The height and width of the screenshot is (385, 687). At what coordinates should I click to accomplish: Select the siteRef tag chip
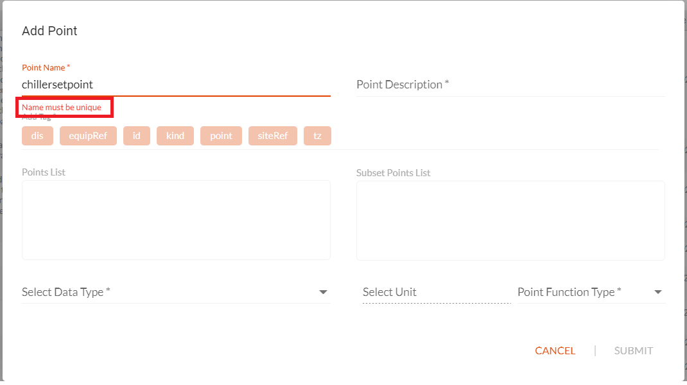tap(272, 136)
